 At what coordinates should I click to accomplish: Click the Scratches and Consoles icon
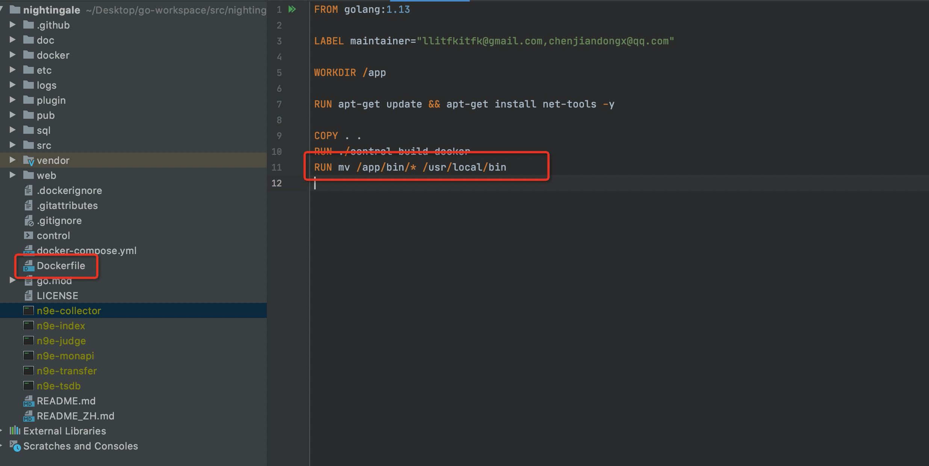[14, 446]
